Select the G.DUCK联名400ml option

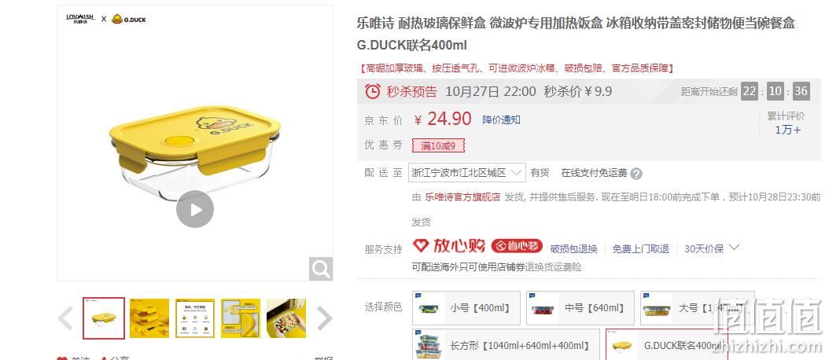click(667, 346)
